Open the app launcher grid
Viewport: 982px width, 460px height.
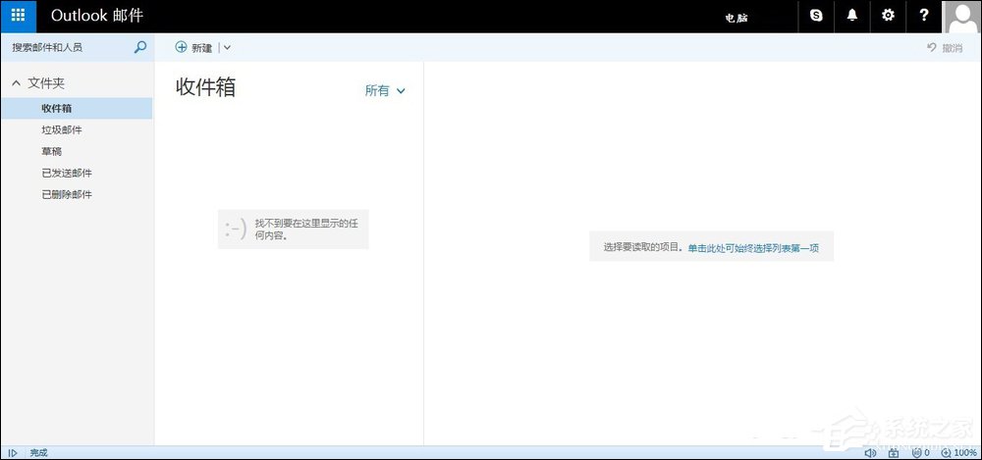(18, 17)
